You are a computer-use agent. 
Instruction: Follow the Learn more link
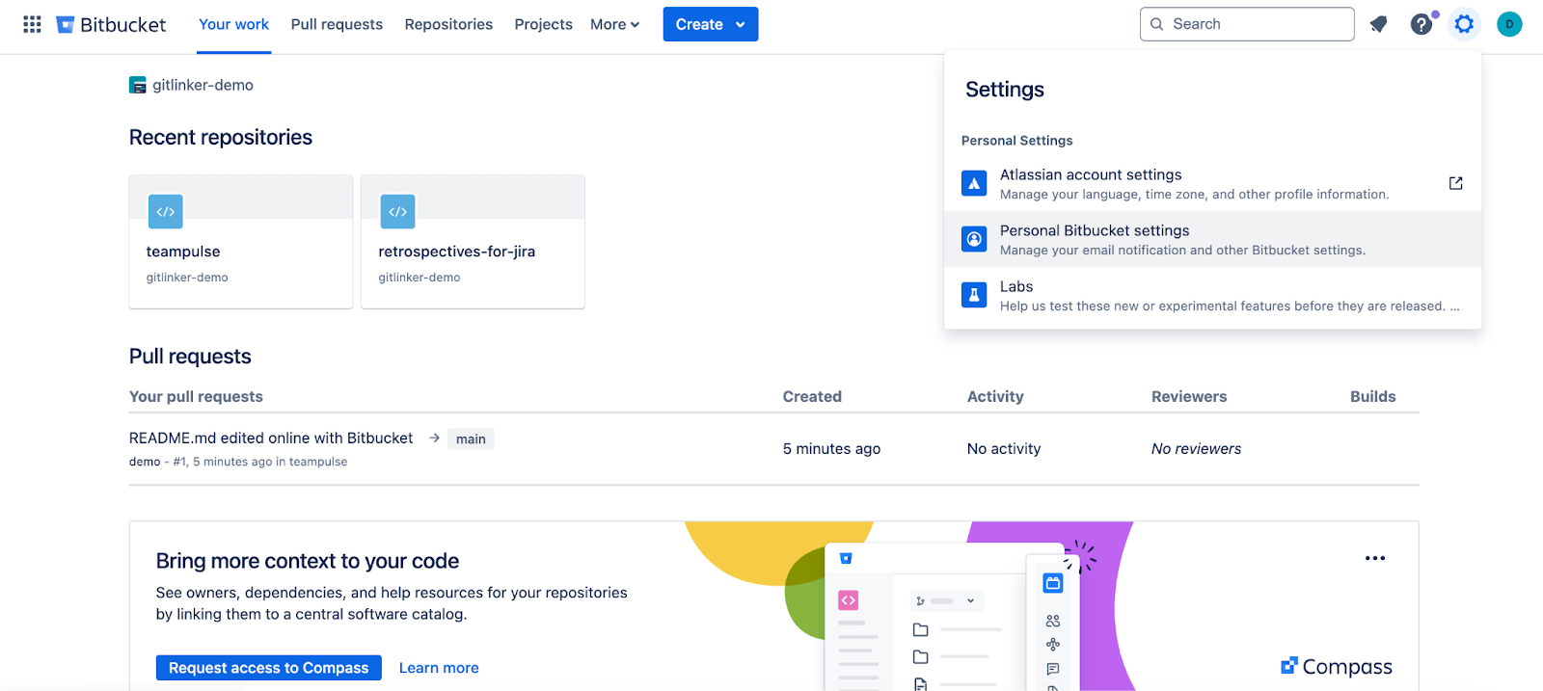[439, 668]
